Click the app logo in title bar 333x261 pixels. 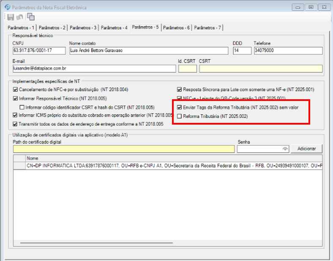(x=6, y=7)
